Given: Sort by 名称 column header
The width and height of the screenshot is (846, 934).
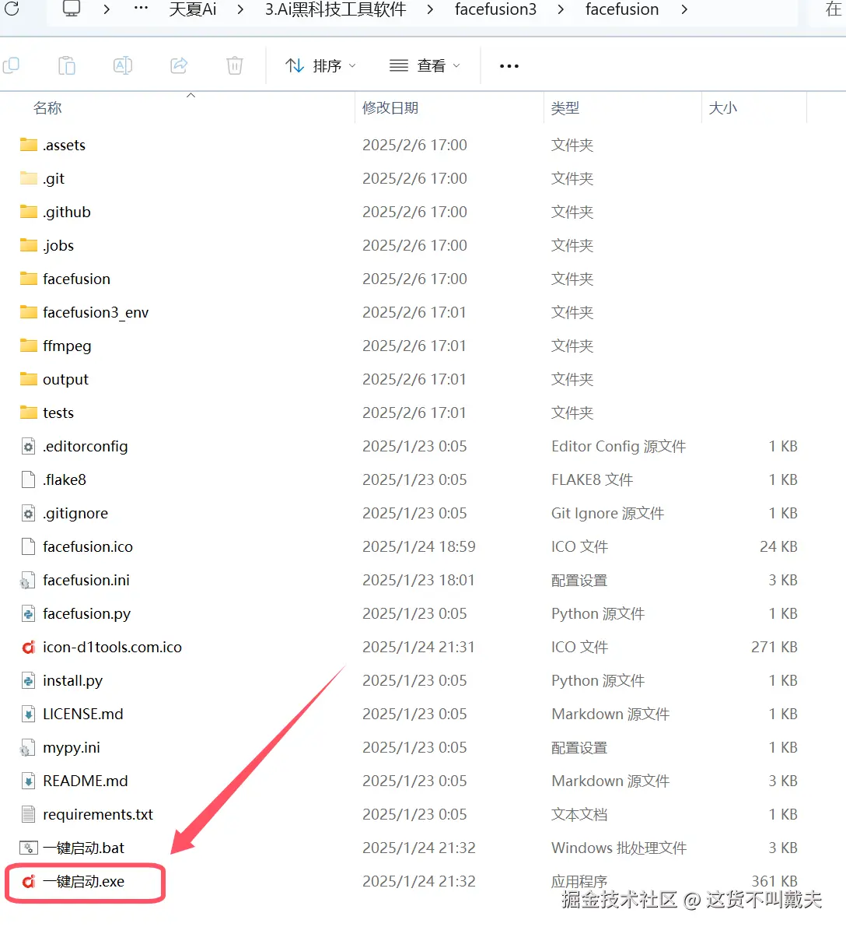Looking at the screenshot, I should coord(47,108).
